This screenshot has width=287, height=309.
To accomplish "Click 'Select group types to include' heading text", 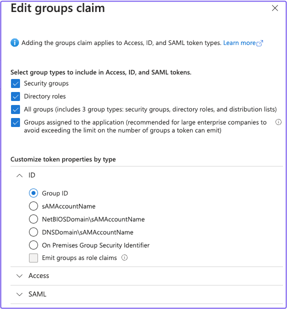I will pos(101,72).
